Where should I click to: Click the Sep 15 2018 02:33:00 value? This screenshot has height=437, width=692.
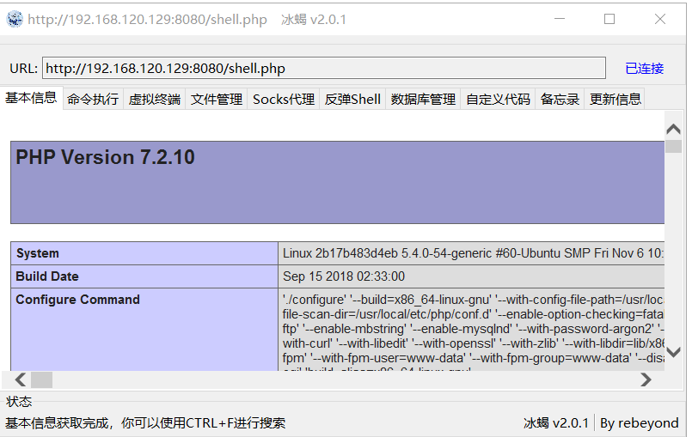coord(344,276)
